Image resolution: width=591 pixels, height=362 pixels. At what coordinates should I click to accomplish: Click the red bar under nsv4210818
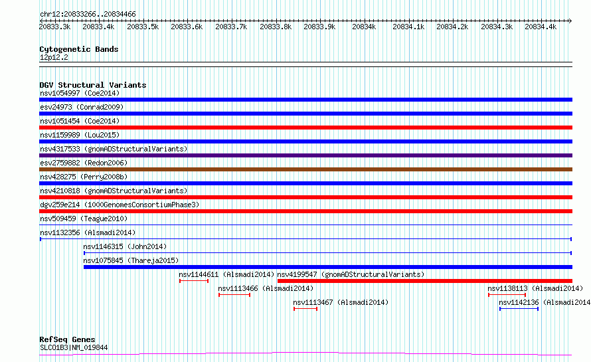pyautogui.click(x=305, y=197)
